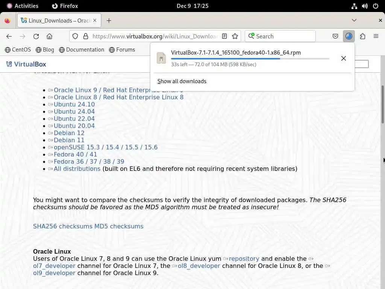Select the Linux_Downloads browser tab
This screenshot has width=385, height=289.
click(x=59, y=21)
